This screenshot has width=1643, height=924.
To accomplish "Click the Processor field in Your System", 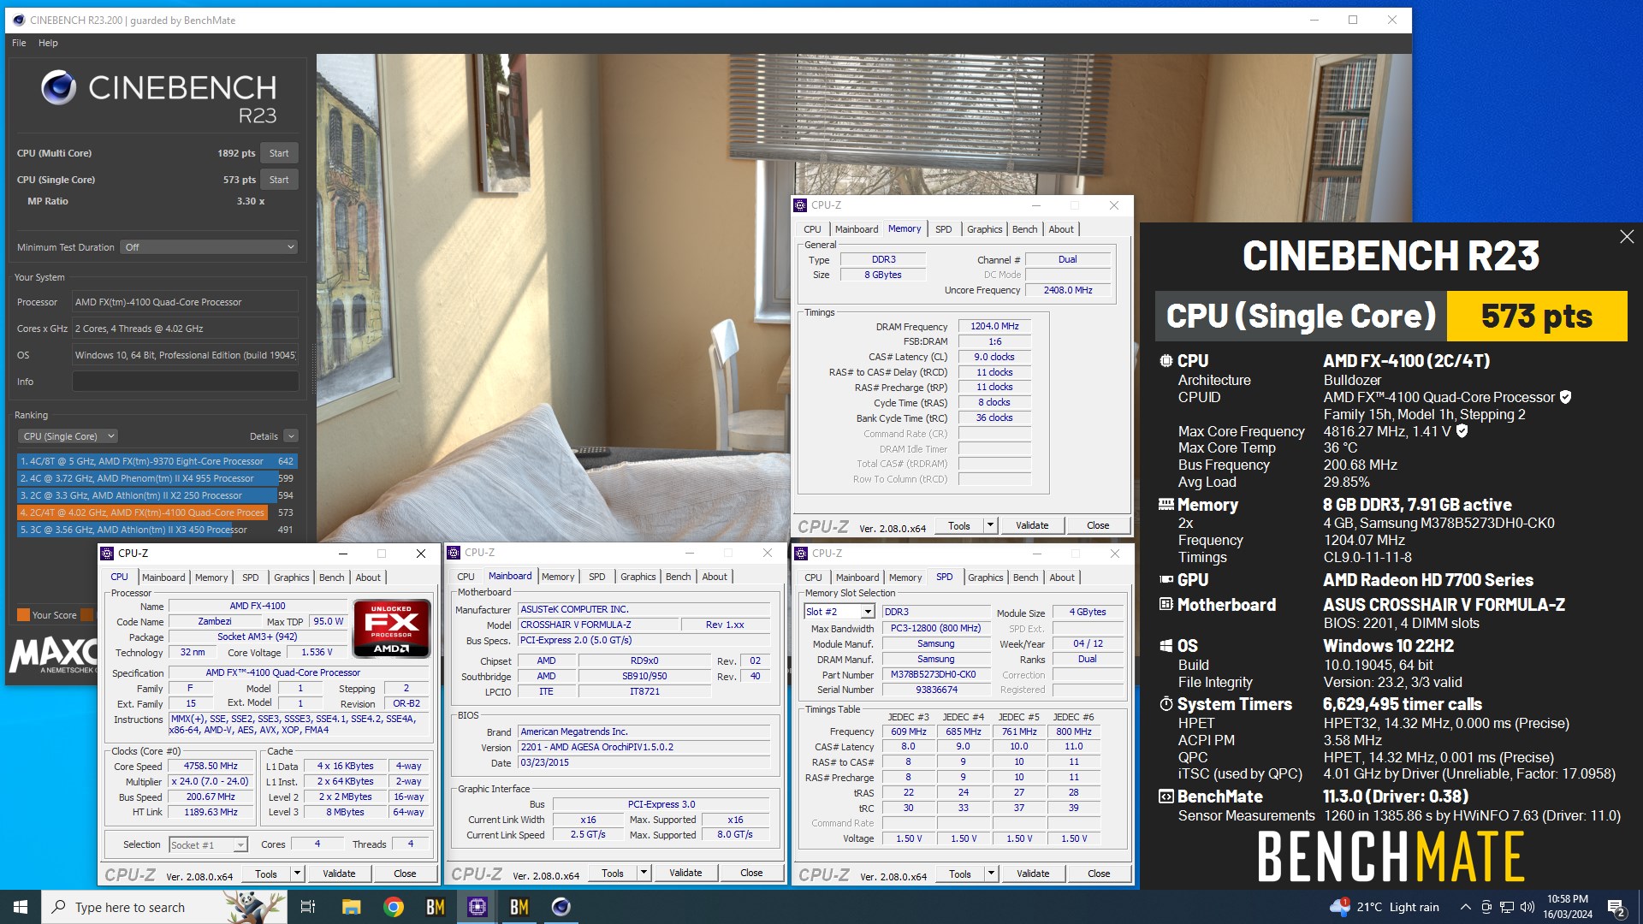I will coord(185,302).
